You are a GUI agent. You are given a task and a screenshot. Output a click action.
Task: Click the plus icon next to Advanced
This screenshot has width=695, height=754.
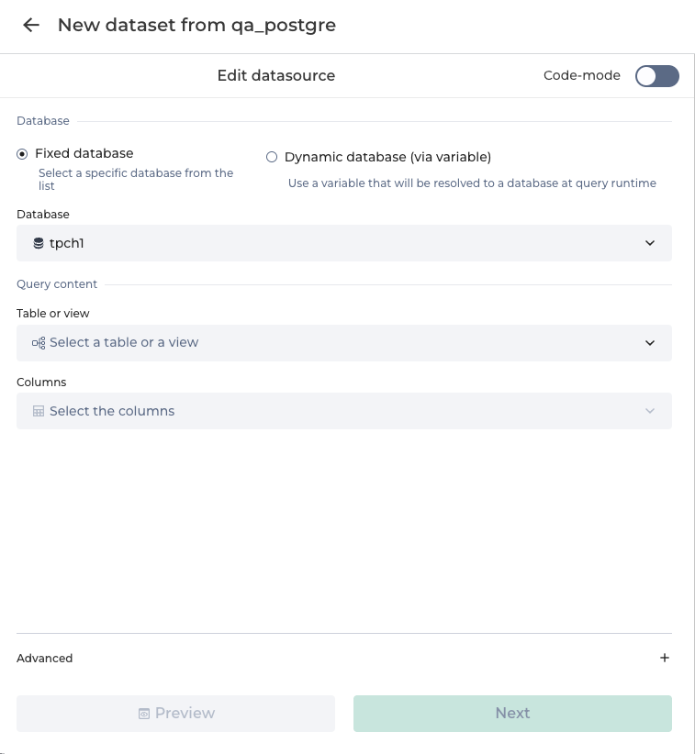coord(665,658)
